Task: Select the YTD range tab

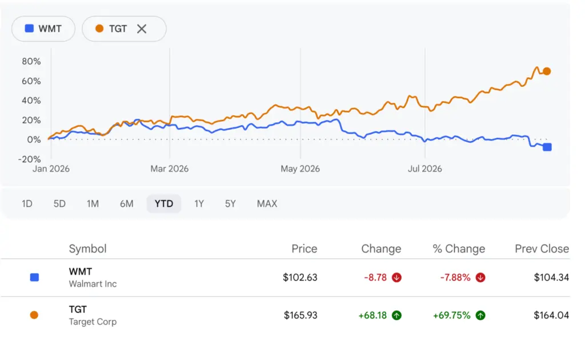Action: [164, 204]
